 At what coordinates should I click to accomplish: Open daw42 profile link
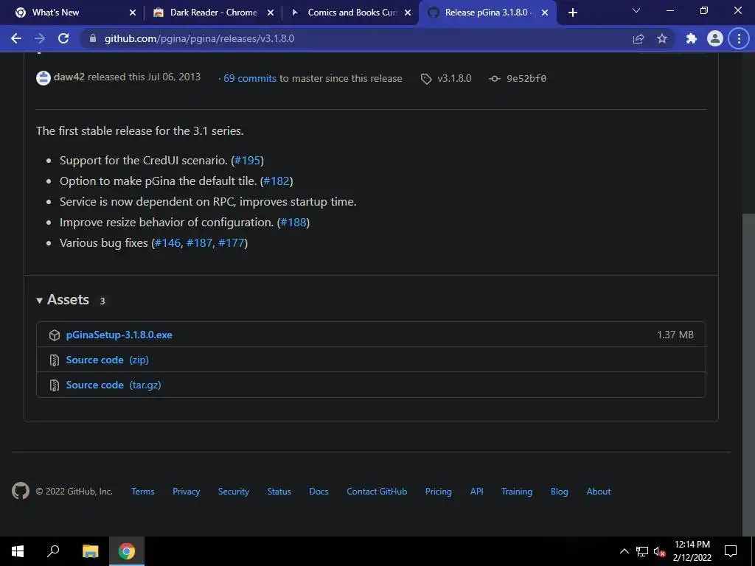[x=69, y=77]
